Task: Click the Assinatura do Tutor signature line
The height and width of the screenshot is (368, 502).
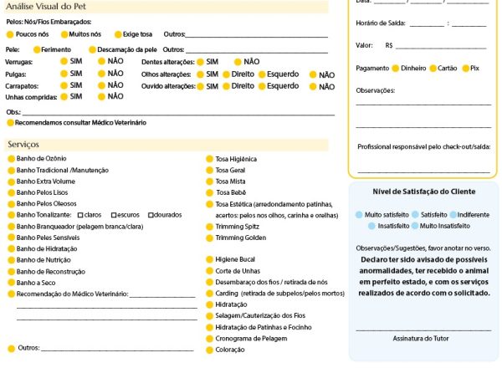Action: coord(423,328)
